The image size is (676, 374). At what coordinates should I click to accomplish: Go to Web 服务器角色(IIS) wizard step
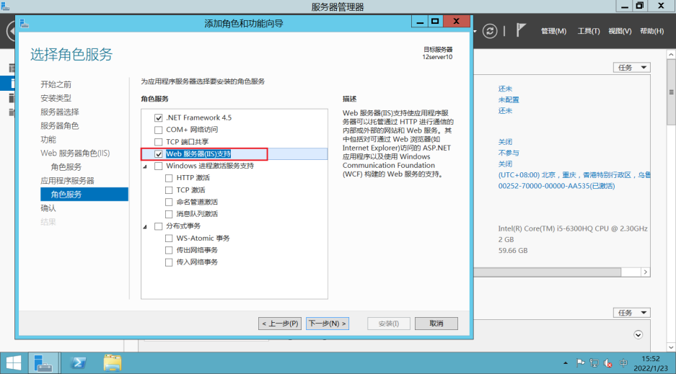click(x=76, y=153)
